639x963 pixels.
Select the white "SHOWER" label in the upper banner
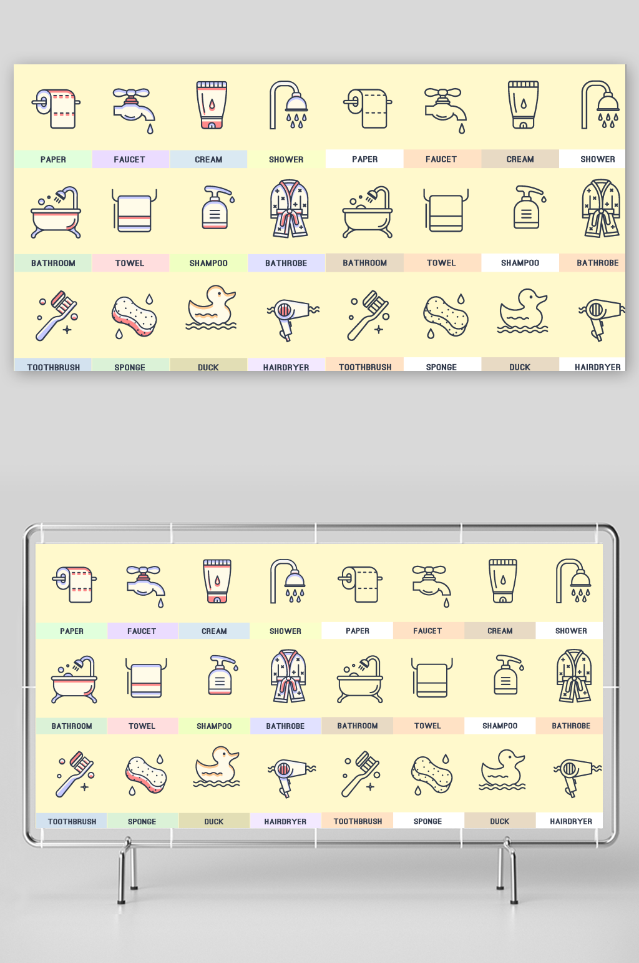(x=592, y=159)
